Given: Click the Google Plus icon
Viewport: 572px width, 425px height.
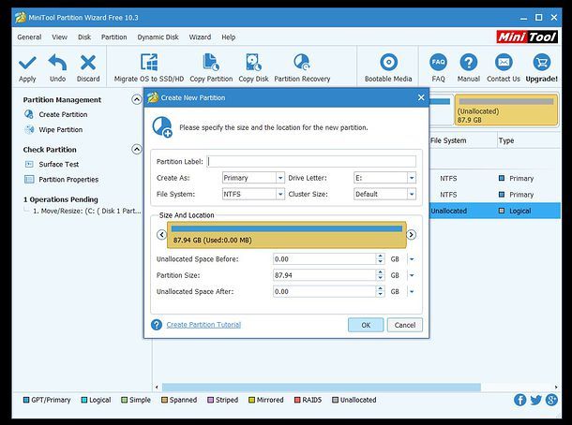Looking at the screenshot, I should click(x=551, y=400).
